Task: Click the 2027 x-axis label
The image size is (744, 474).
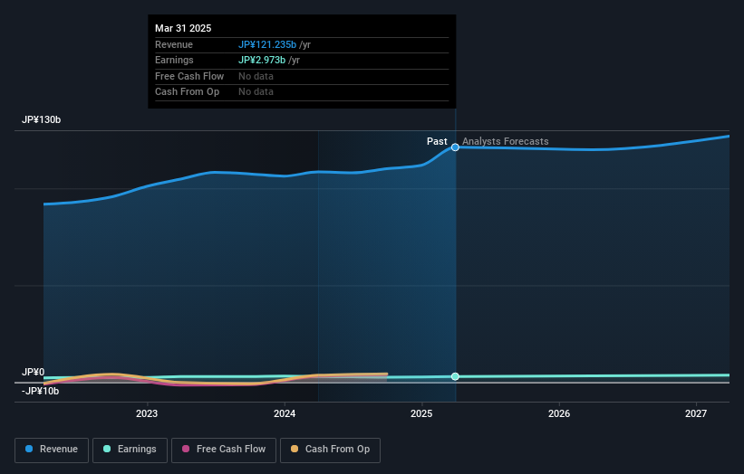Action: coord(696,413)
